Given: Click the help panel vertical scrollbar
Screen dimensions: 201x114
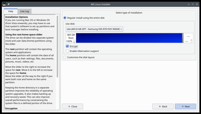Looking at the screenshot, I should tap(58, 46).
